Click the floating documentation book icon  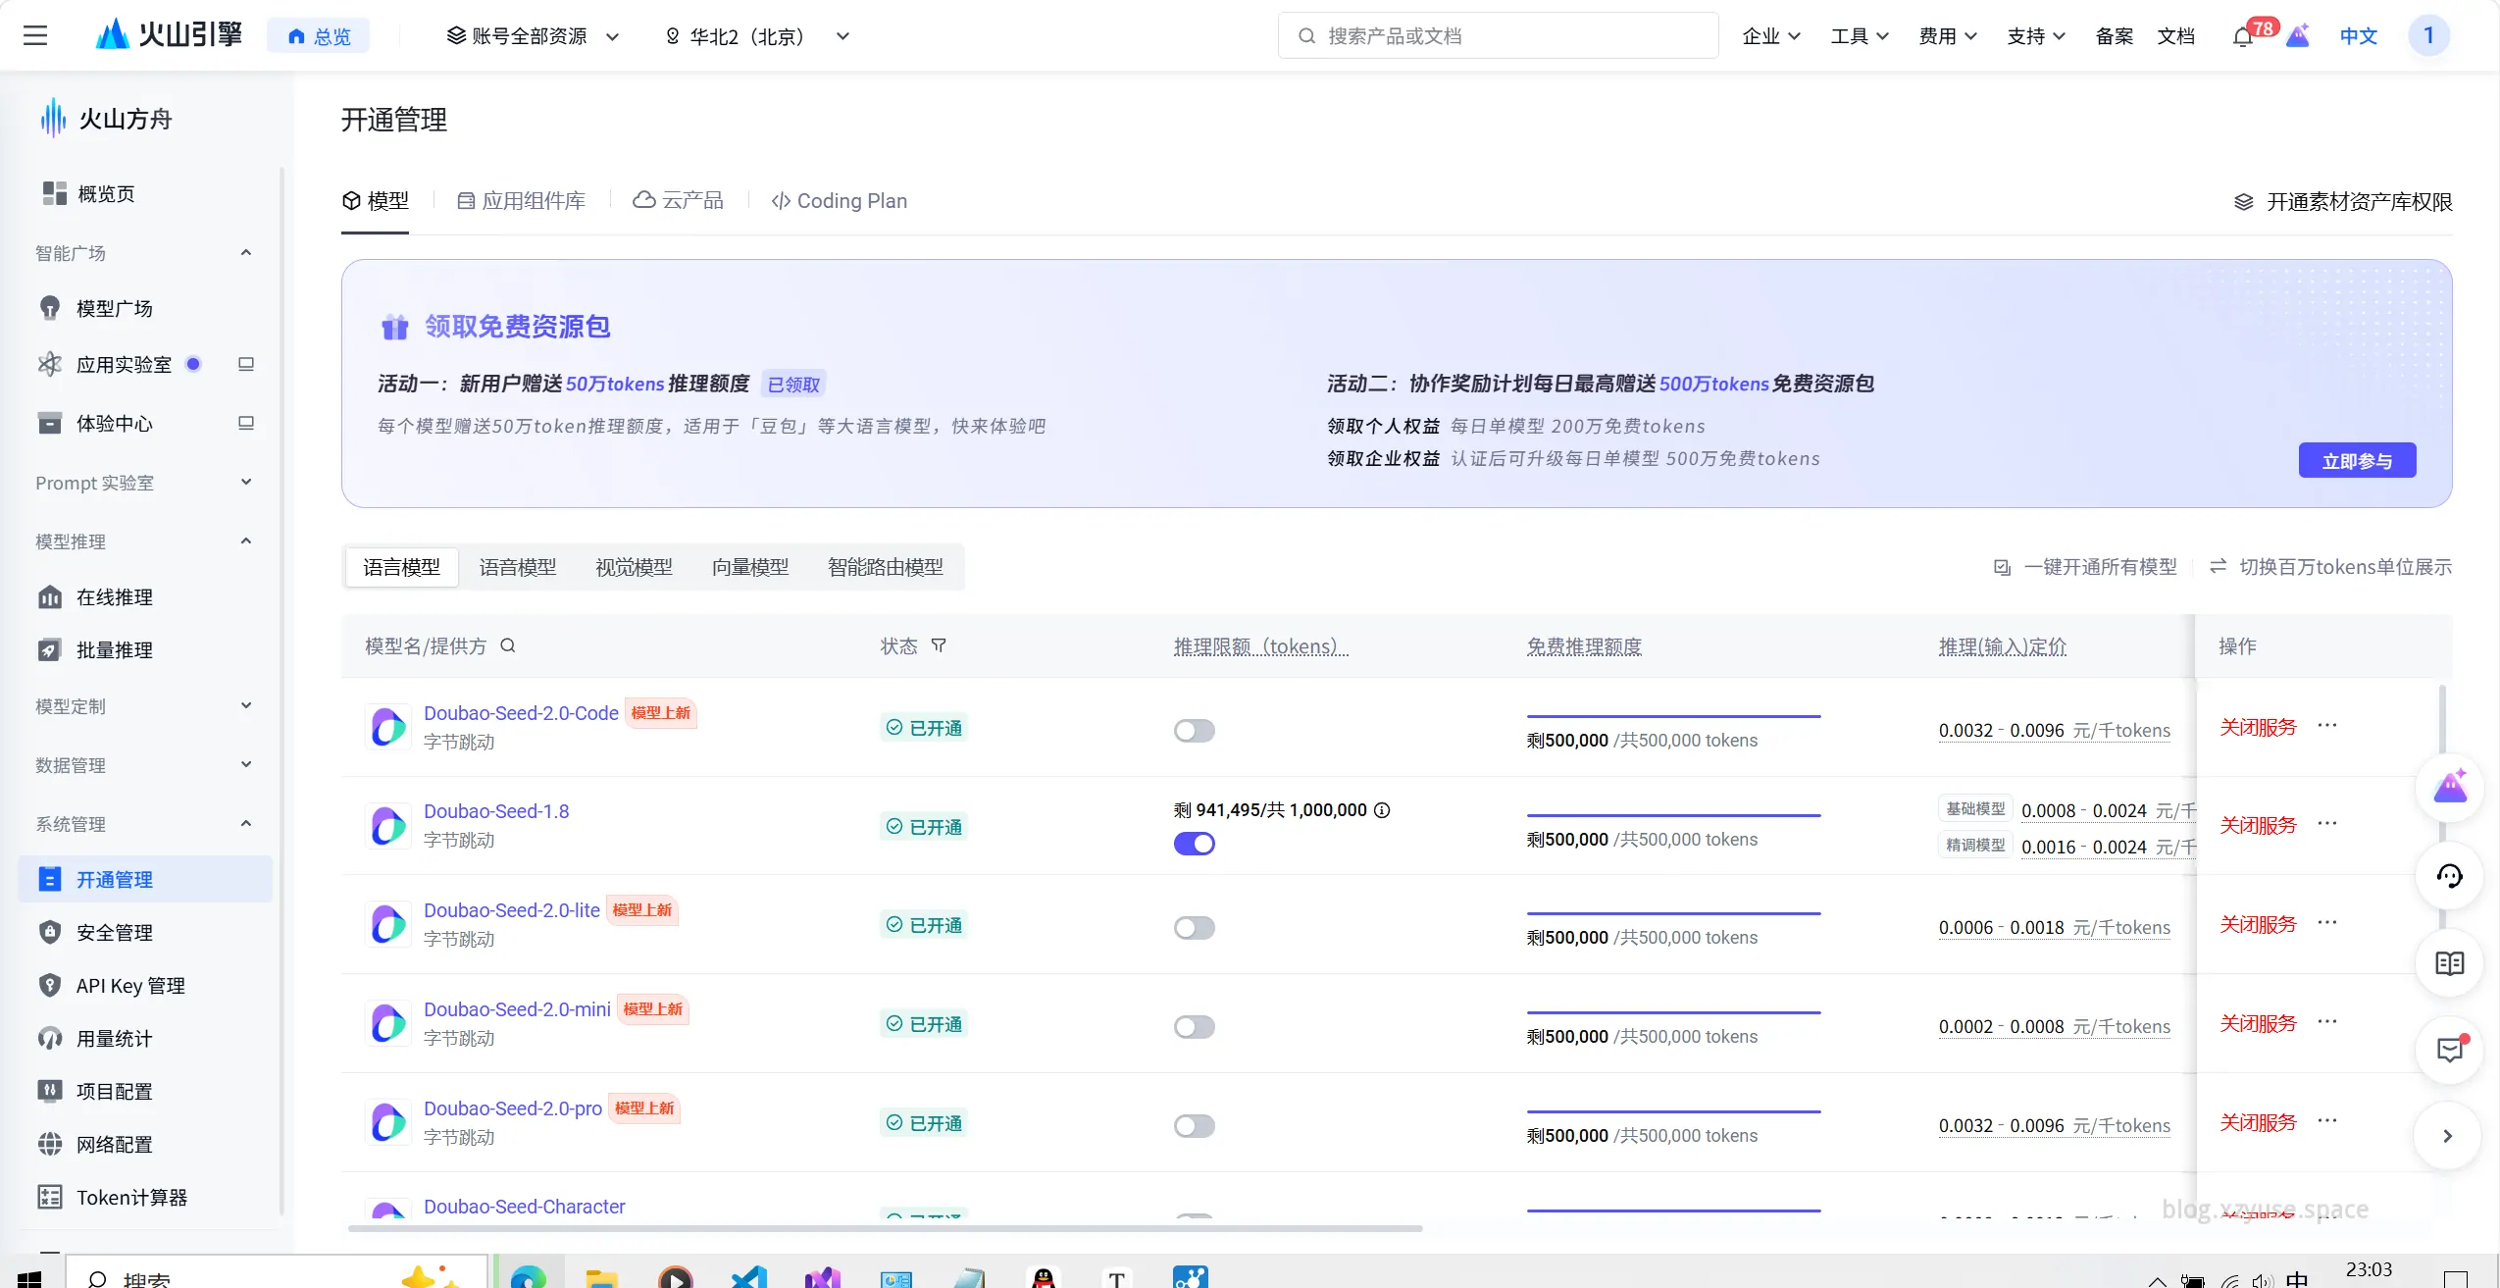click(x=2449, y=963)
